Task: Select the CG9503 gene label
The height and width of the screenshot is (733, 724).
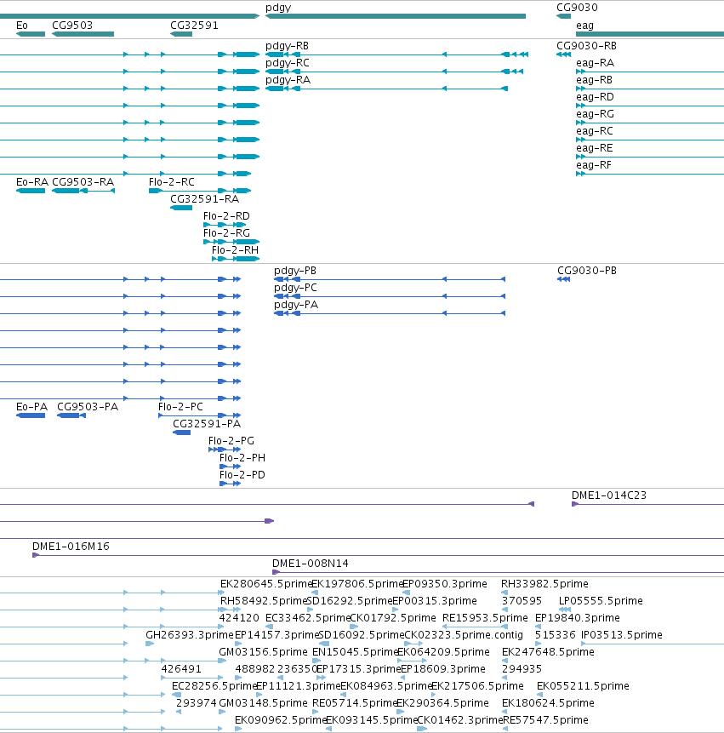Action: pos(72,26)
